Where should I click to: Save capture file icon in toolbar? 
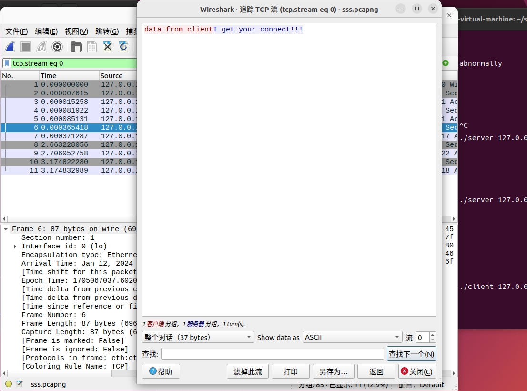(x=92, y=47)
